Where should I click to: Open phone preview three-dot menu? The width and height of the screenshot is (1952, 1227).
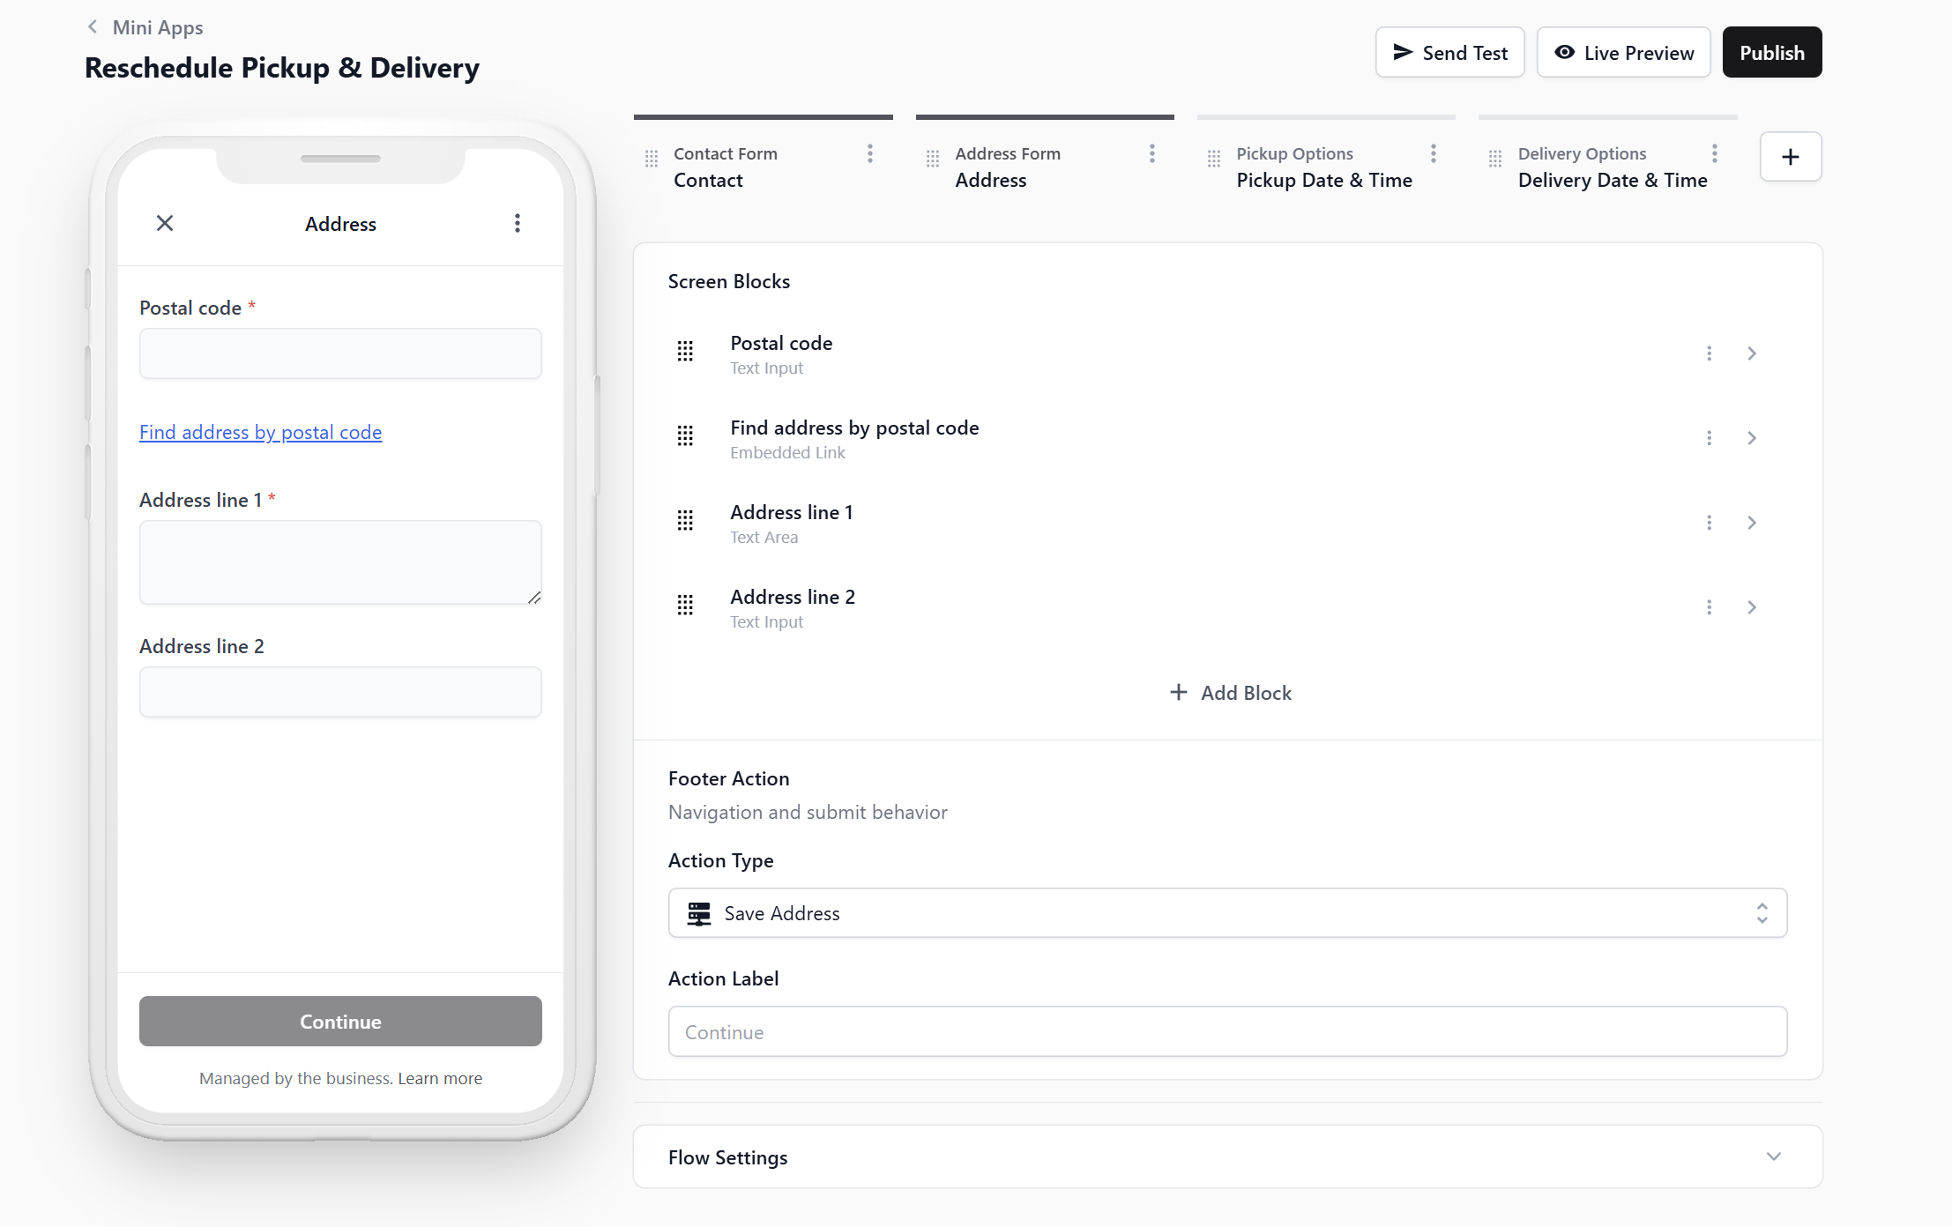pos(518,223)
